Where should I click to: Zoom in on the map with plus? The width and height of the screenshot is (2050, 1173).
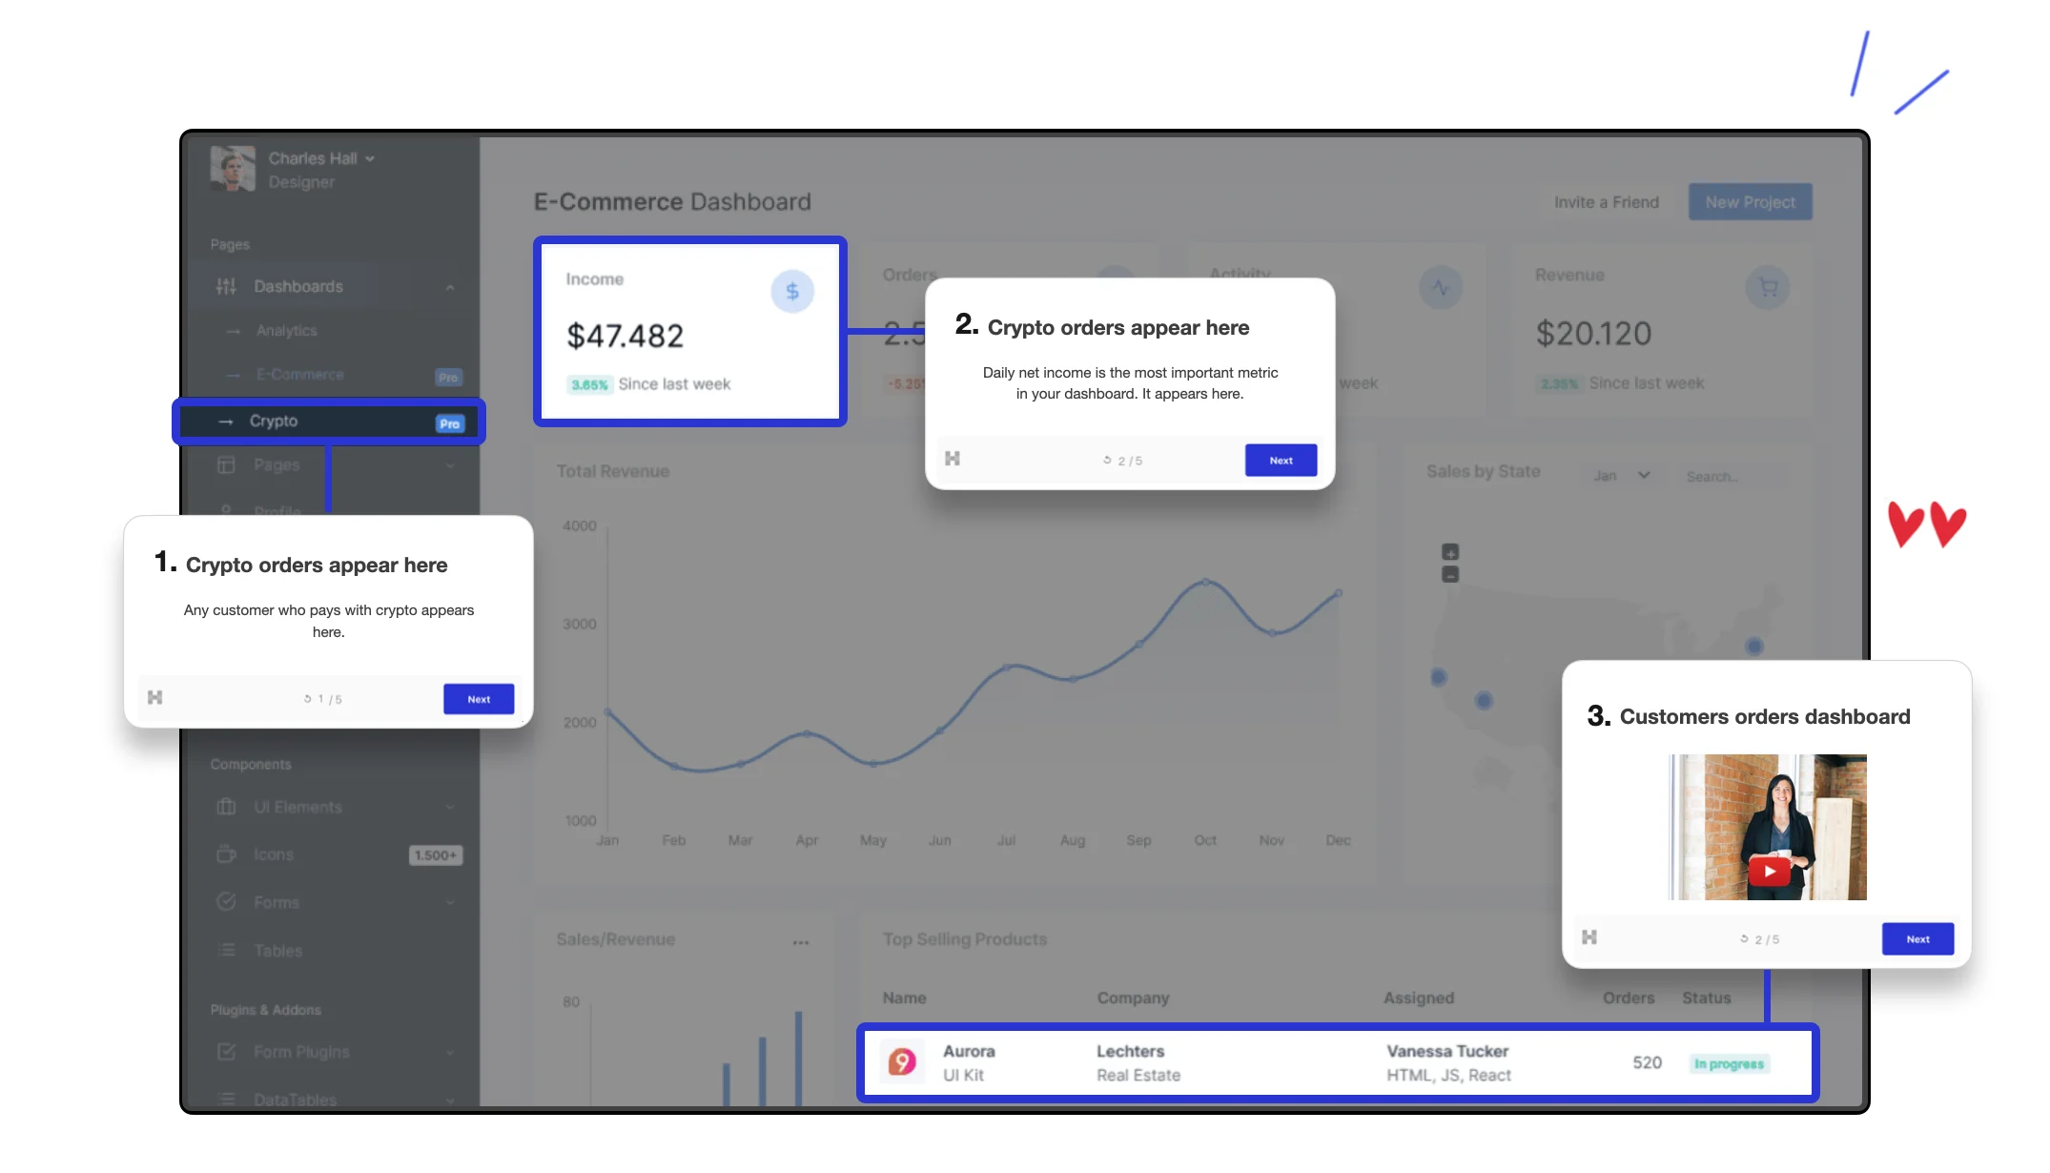(x=1450, y=552)
